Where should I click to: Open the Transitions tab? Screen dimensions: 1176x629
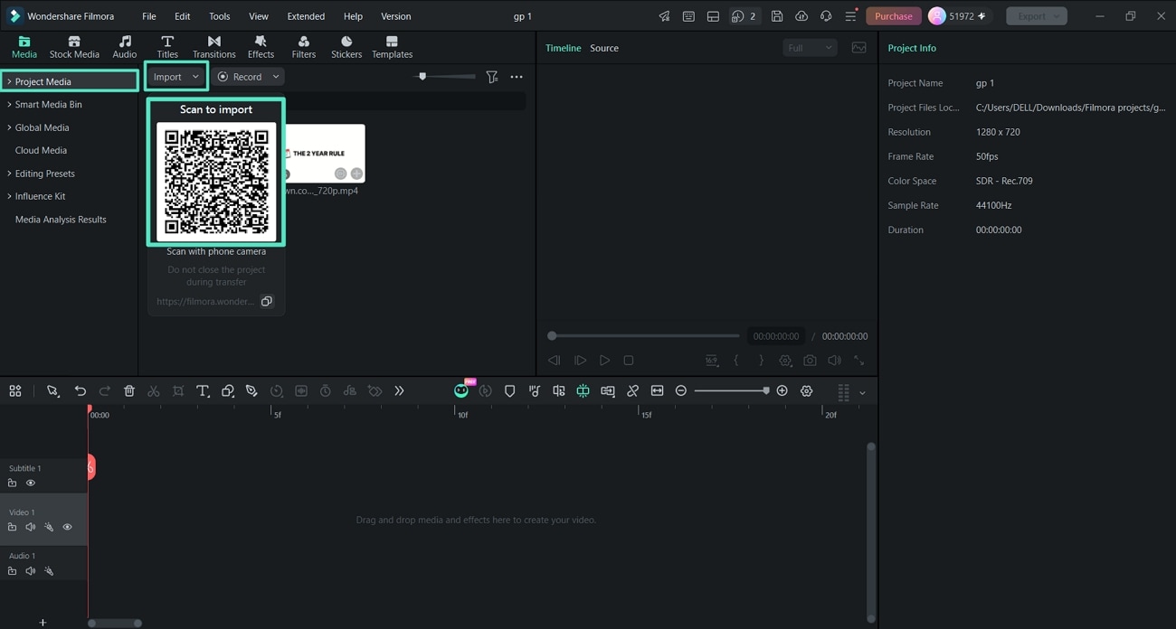coord(213,47)
